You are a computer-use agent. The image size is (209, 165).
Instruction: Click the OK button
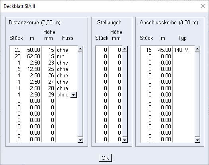(105, 158)
